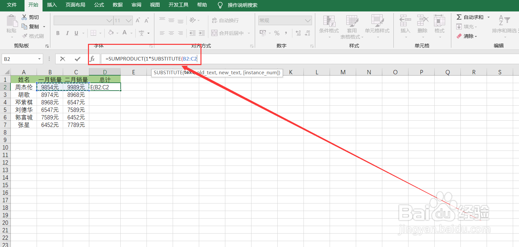Click Fill (填充) button
The image size is (519, 247).
[467, 26]
